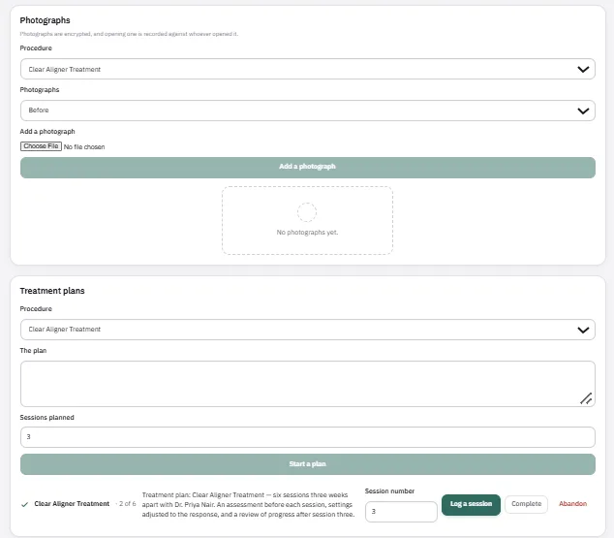Click the Start a plan button

tap(308, 464)
